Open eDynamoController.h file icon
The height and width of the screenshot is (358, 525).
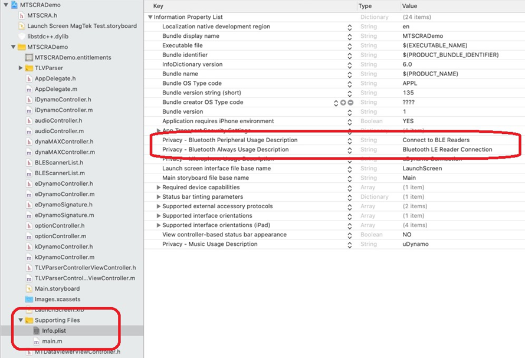point(29,183)
